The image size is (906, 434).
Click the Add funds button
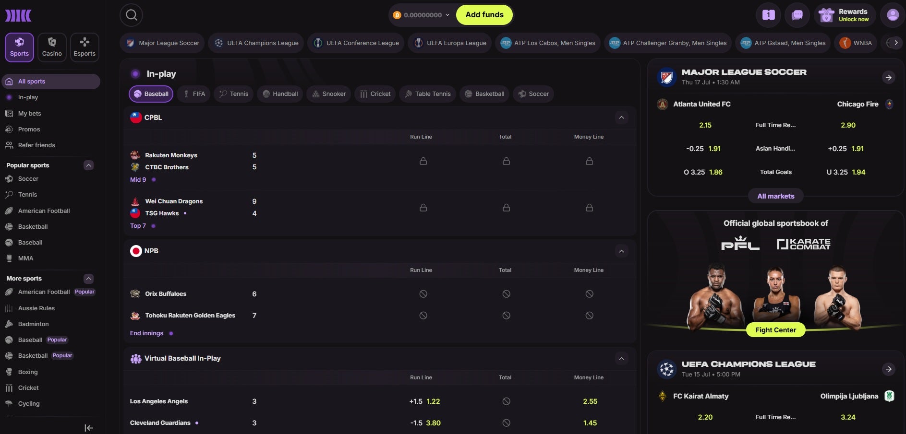[484, 15]
